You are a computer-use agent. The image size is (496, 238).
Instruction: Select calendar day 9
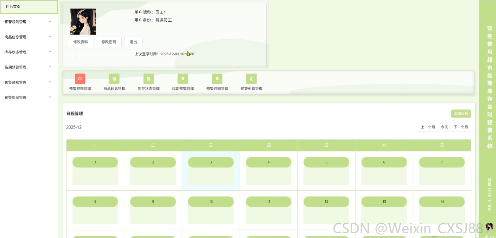tap(153, 202)
